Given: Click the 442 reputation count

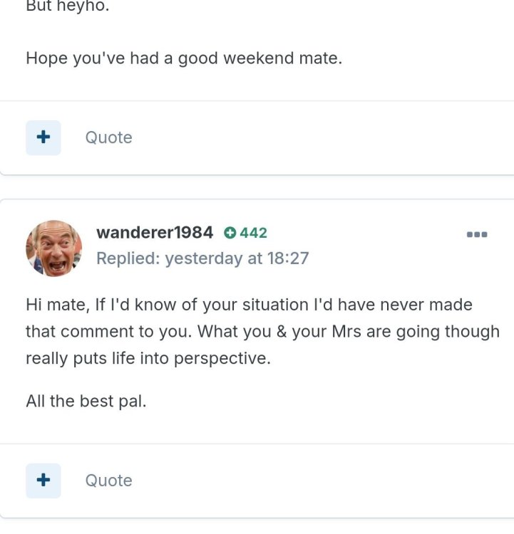Looking at the screenshot, I should point(254,233).
